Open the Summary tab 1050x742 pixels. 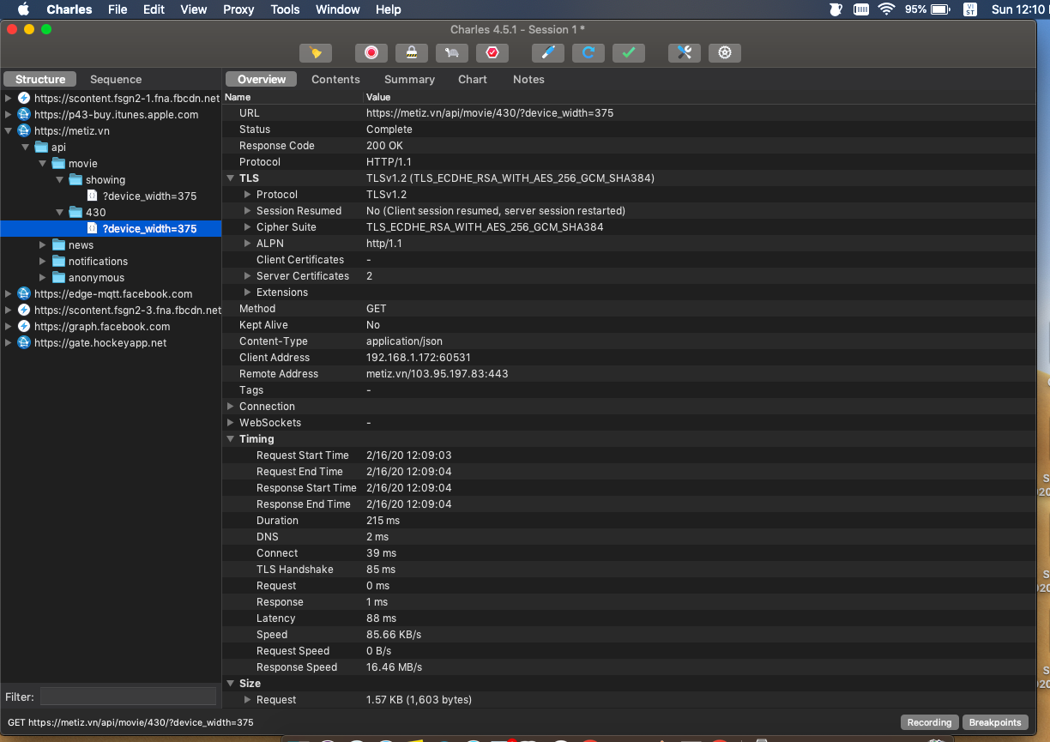[409, 79]
